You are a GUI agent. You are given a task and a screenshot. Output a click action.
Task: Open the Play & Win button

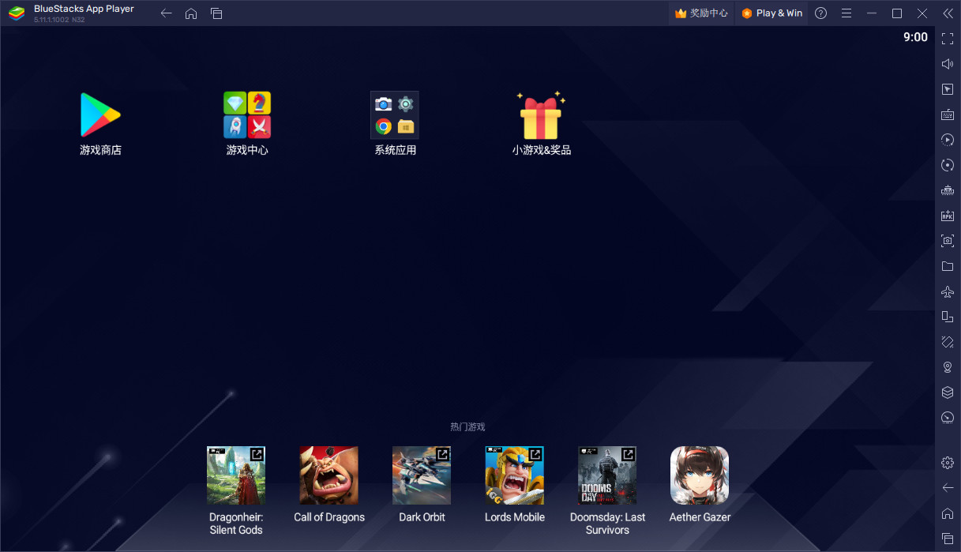point(771,13)
